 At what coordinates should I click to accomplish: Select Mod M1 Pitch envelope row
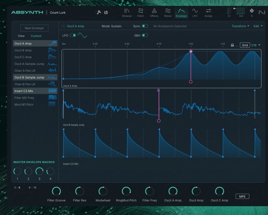coord(35,105)
